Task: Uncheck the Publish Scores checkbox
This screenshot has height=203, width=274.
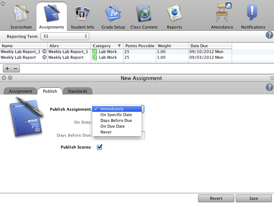Action: click(99, 147)
